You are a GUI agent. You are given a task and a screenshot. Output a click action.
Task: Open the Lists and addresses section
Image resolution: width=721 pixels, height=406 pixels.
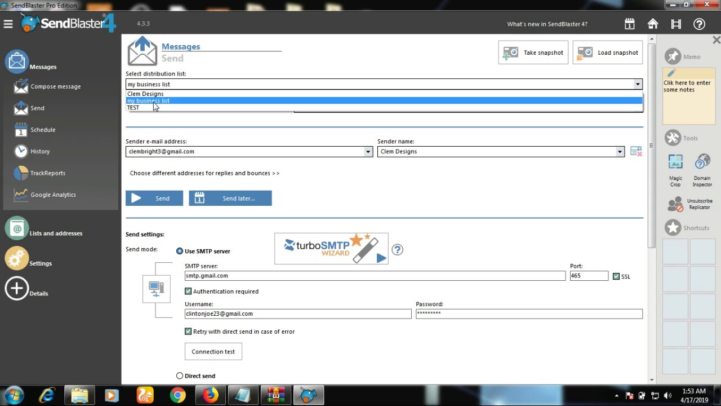44,230
